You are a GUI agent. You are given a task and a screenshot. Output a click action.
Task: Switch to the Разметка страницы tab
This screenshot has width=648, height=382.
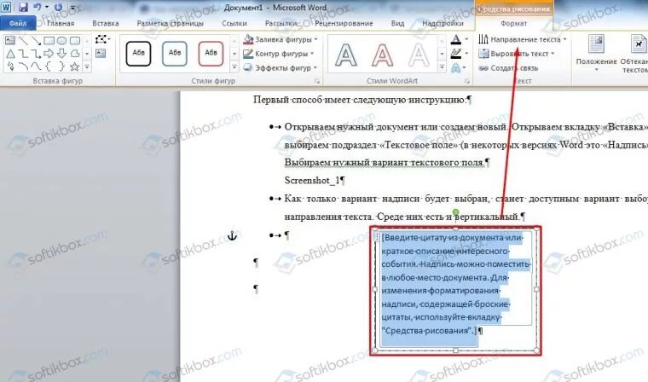[171, 24]
